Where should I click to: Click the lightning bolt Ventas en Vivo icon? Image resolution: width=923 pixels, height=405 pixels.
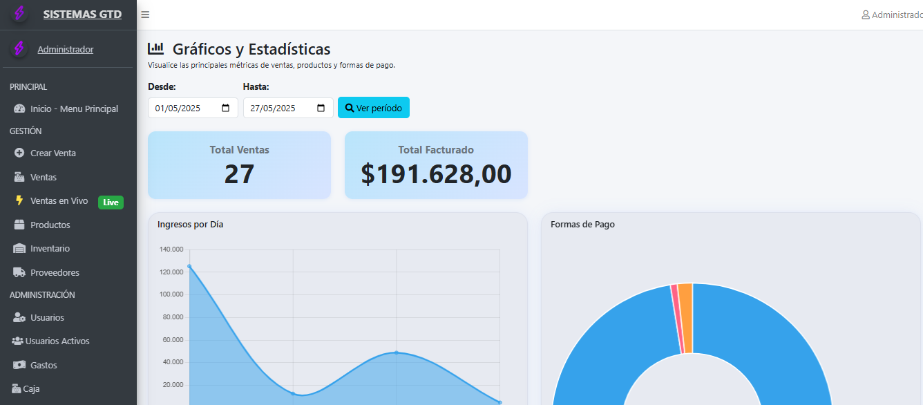point(19,200)
